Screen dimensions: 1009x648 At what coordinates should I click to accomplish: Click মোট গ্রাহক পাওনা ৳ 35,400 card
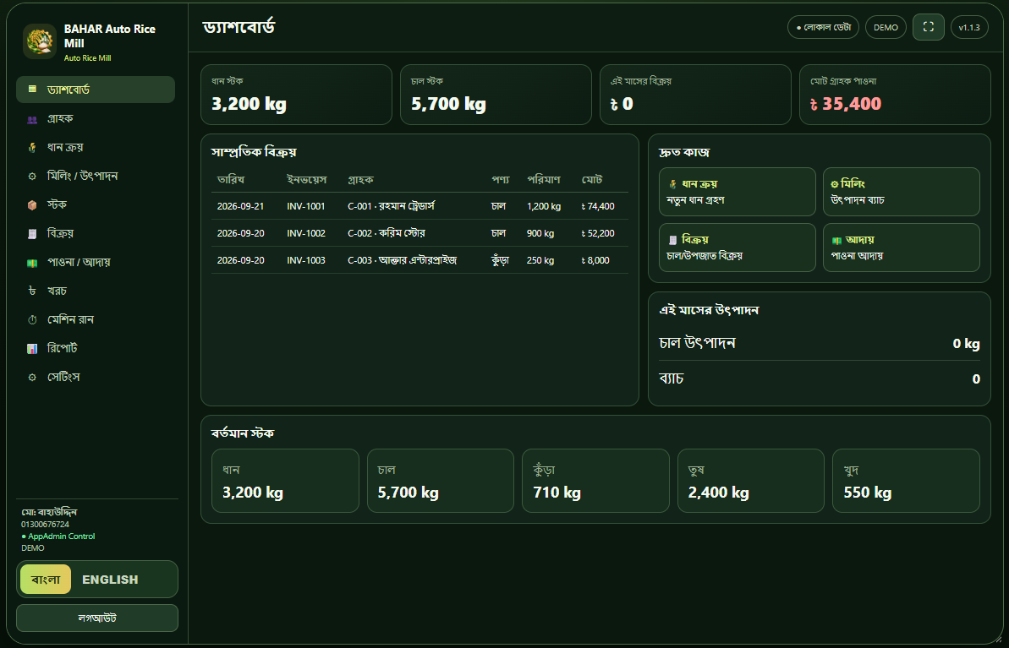tap(895, 95)
